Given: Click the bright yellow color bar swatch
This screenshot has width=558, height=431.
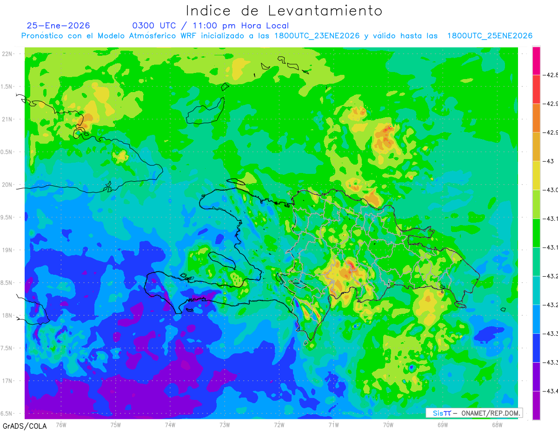Looking at the screenshot, I should (x=536, y=175).
